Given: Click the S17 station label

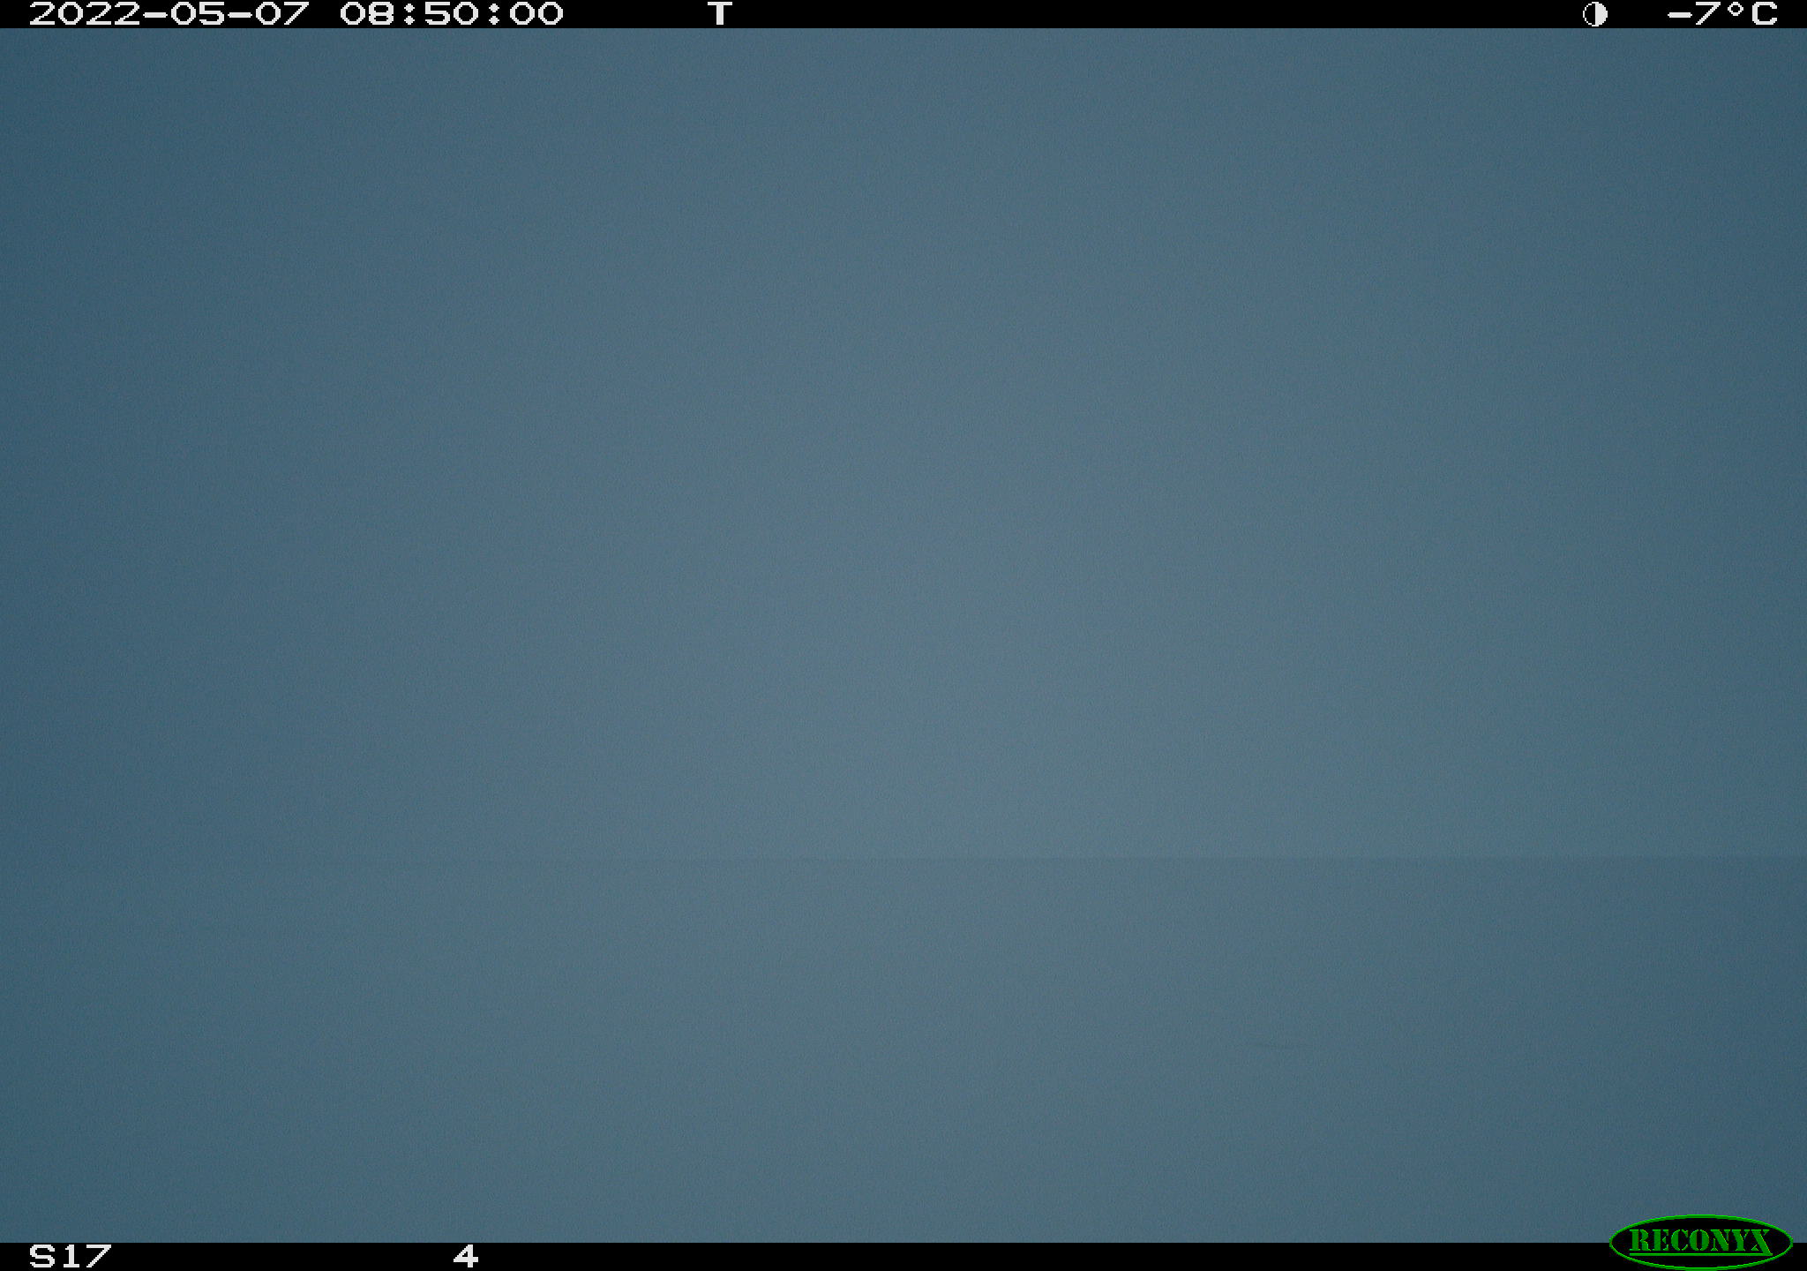Looking at the screenshot, I should coord(71,1256).
